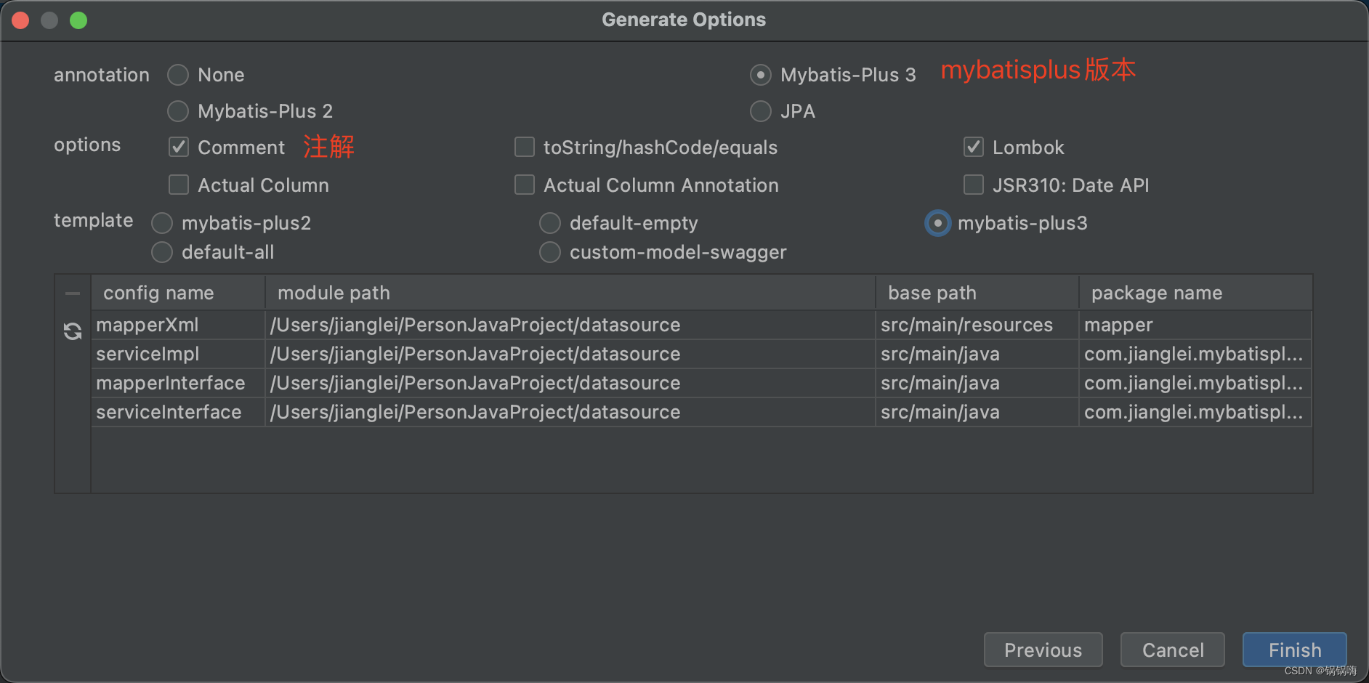1369x683 pixels.
Task: Click the package name cell of serviceImpl row
Action: [1195, 354]
